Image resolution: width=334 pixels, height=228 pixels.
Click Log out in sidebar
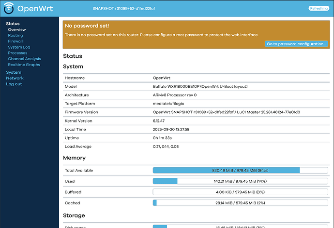pos(14,84)
